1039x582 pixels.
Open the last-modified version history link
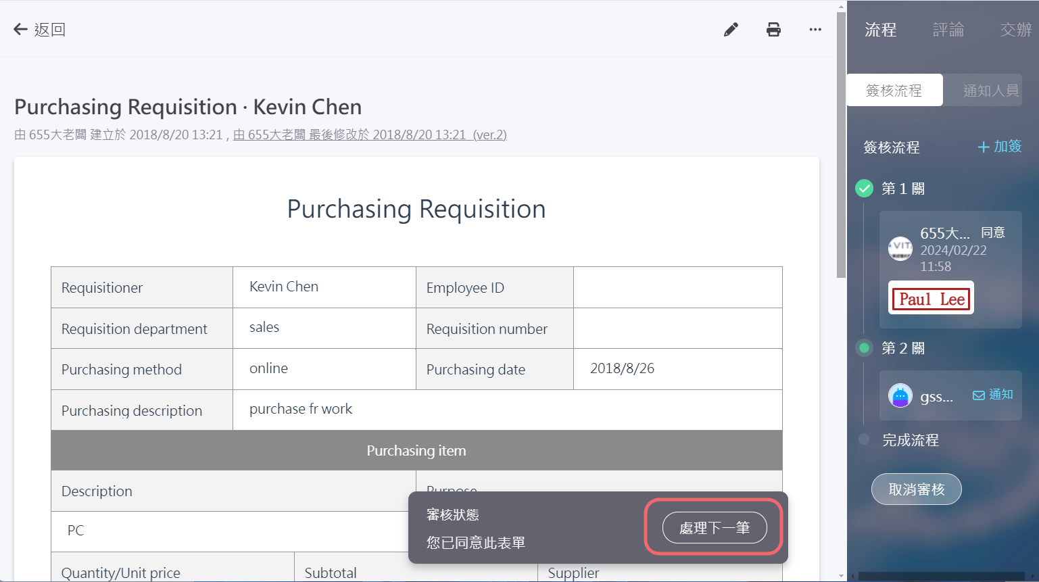tap(370, 135)
